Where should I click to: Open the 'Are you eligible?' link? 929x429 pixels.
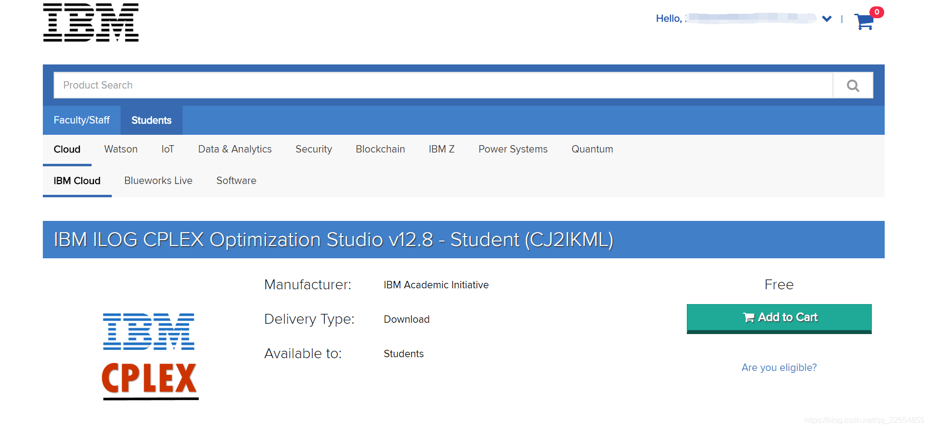click(x=779, y=368)
